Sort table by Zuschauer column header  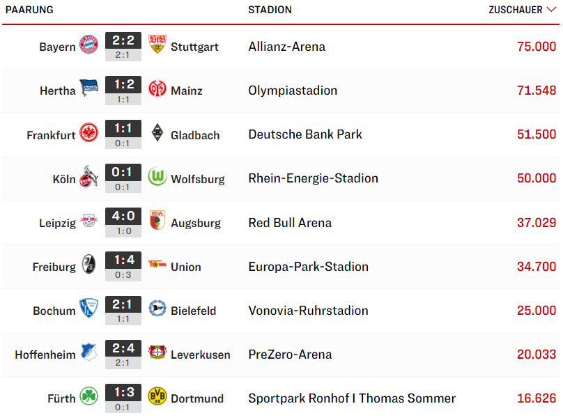515,10
